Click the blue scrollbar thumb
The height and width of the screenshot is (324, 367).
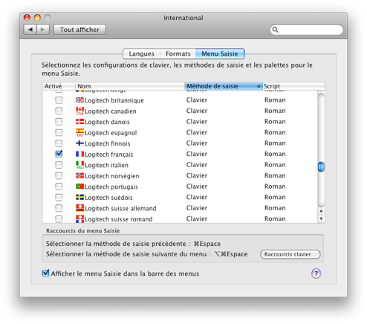tap(321, 166)
